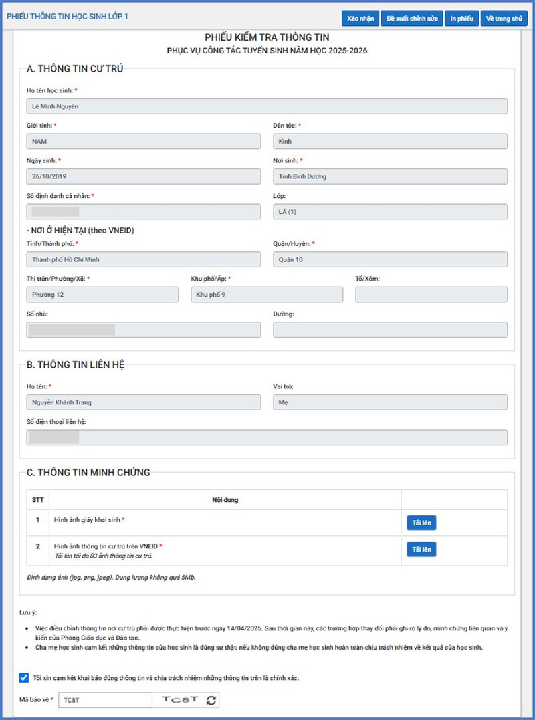Click In phiếu to print the form
This screenshot has height=720, width=535.
pos(461,18)
